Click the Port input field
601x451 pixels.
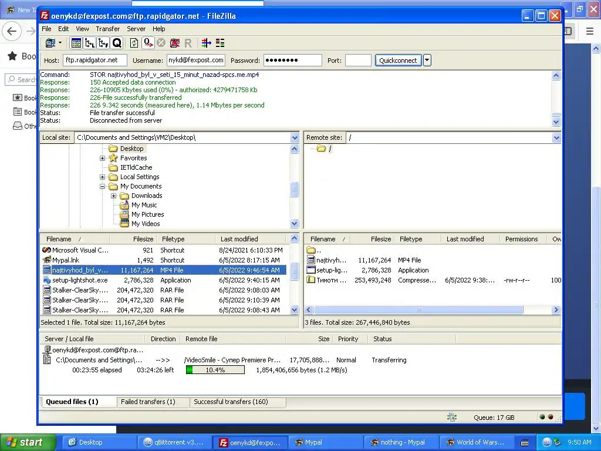358,60
